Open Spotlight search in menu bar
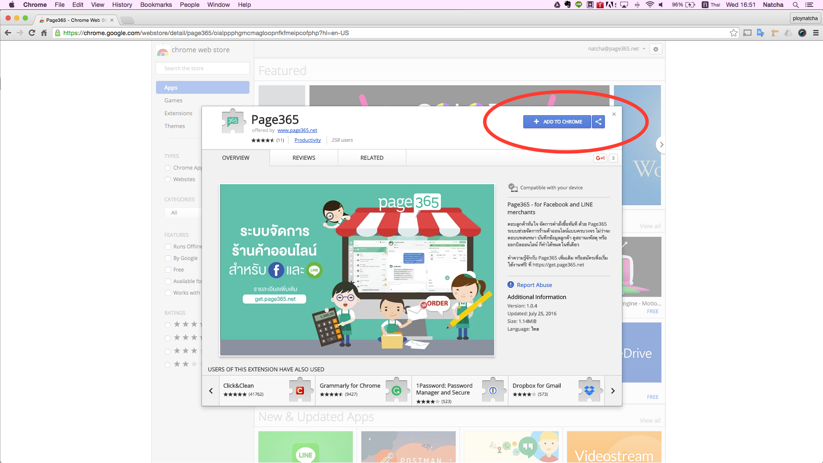Image resolution: width=823 pixels, height=463 pixels. pyautogui.click(x=796, y=5)
